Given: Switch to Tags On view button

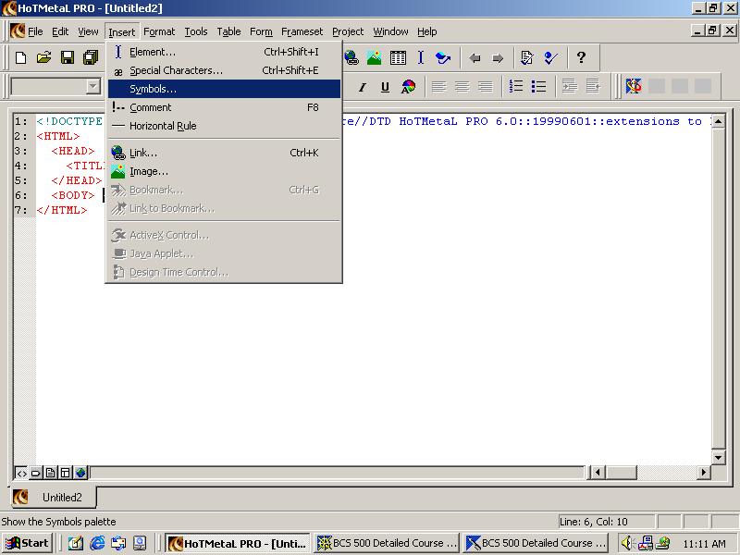Looking at the screenshot, I should [36, 473].
